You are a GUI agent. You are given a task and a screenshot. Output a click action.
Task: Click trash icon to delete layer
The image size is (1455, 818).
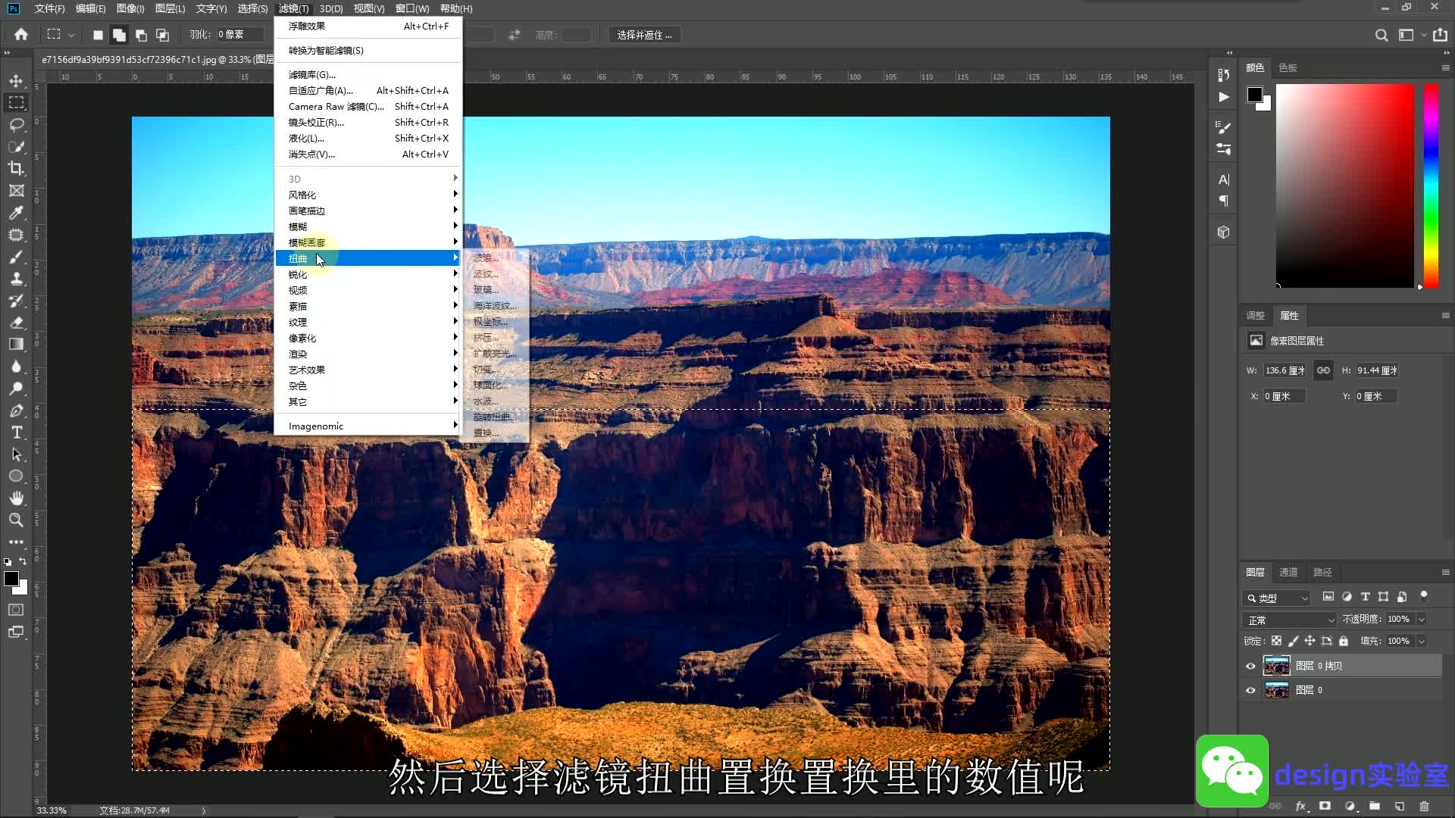pos(1424,807)
